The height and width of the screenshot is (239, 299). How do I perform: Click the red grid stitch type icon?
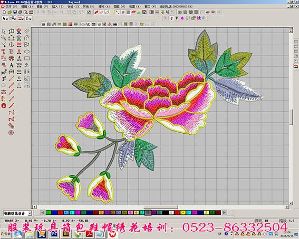click(x=70, y=24)
